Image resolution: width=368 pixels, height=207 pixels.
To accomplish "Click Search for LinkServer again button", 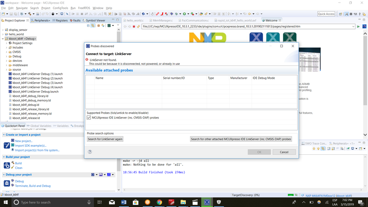I will 105,139.
